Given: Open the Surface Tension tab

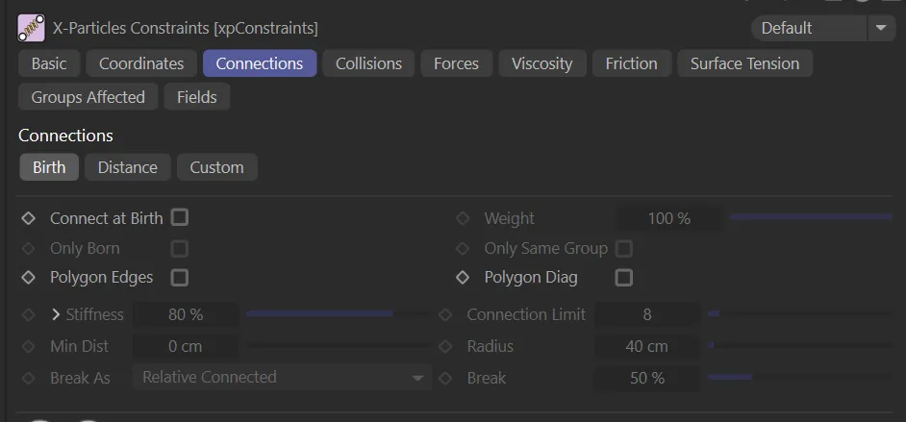Looking at the screenshot, I should click(744, 63).
